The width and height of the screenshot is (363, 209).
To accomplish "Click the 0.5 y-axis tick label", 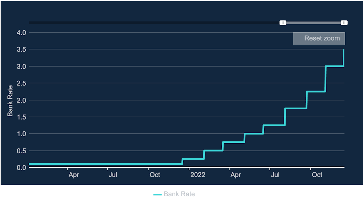I will click(x=21, y=151).
